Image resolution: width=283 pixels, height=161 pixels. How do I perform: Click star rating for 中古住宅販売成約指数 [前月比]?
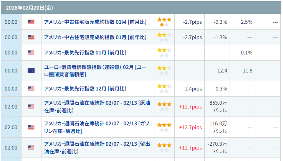coord(164,22)
